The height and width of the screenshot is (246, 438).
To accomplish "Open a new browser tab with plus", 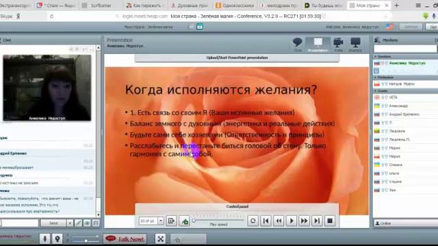I will point(397,5).
